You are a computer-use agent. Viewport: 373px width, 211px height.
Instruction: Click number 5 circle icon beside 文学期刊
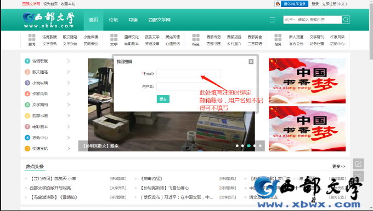point(27,105)
